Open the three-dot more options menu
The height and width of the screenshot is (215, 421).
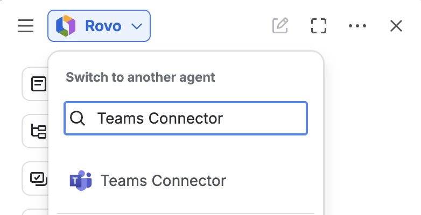(x=357, y=26)
